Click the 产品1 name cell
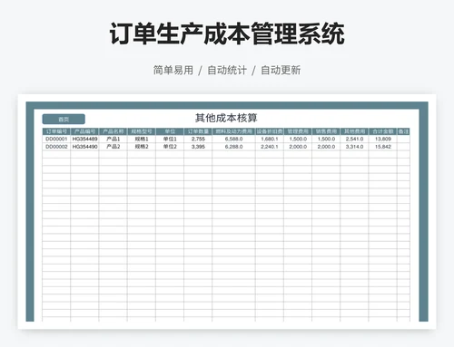 [113, 139]
